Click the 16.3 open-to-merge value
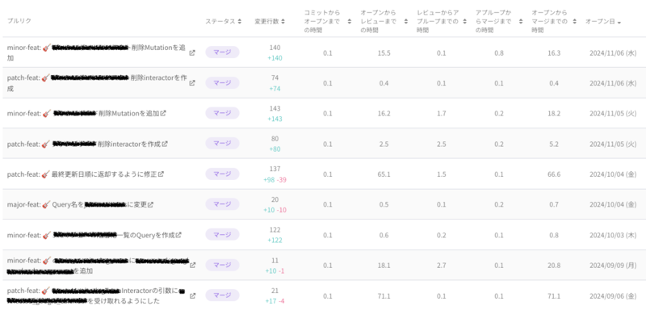This screenshot has height=310, width=646. pos(554,53)
